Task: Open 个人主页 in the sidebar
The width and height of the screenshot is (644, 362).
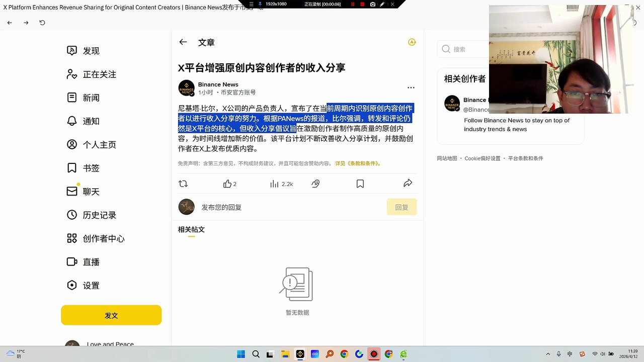Action: pos(92,145)
